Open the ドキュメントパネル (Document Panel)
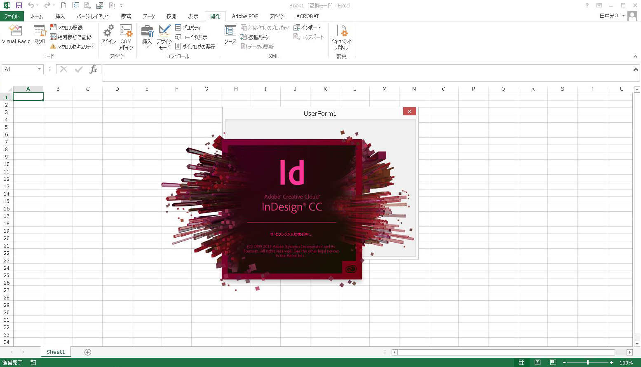 tap(342, 37)
